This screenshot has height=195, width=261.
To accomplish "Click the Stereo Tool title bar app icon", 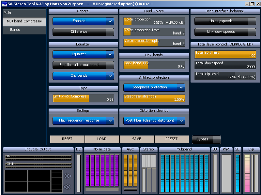I will tap(5, 4).
